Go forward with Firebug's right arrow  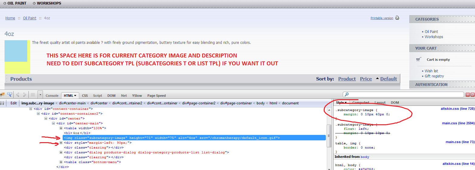[x=25, y=95]
